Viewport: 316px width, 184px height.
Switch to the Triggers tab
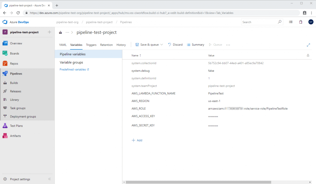point(91,45)
